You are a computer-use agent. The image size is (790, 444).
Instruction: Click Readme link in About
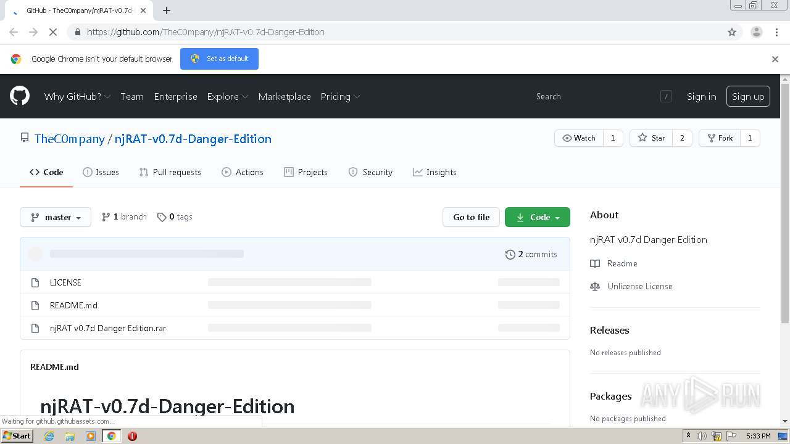(x=622, y=263)
